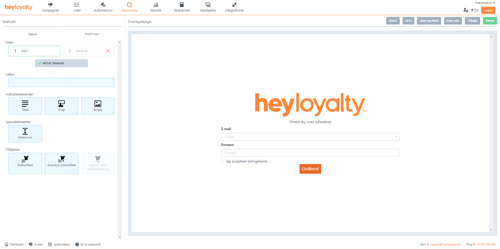Add a Produktfeed element
The height and width of the screenshot is (249, 500).
[x=25, y=163]
